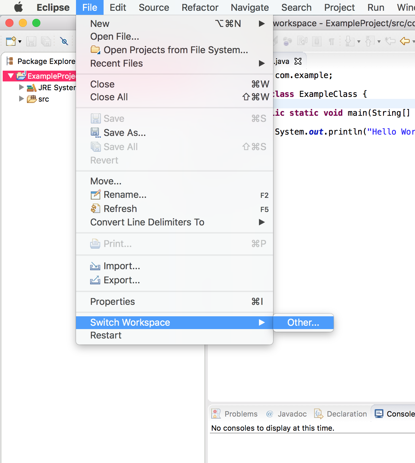Expand Convert Line Delimiters To submenu
The height and width of the screenshot is (463, 415).
tap(175, 222)
